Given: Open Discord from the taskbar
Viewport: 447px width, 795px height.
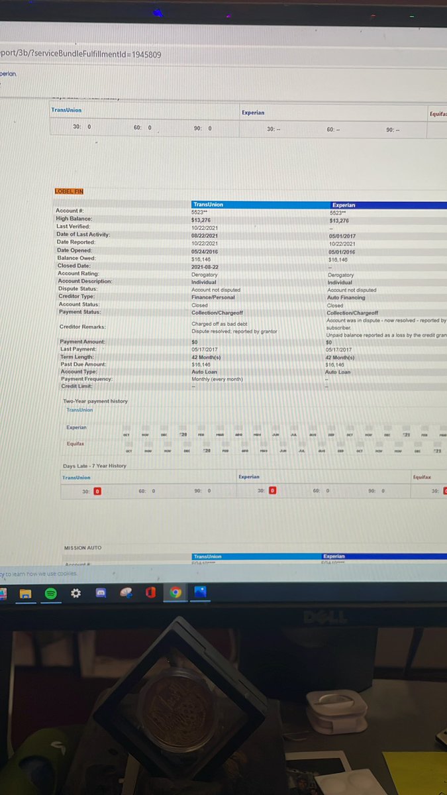Looking at the screenshot, I should (101, 594).
